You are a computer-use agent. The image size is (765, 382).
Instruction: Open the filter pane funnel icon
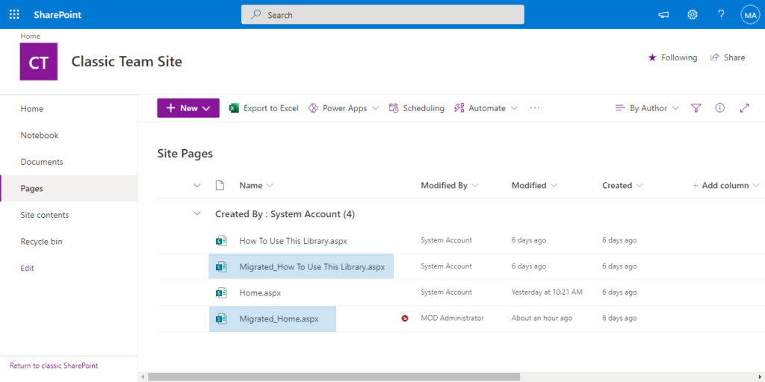tap(696, 108)
